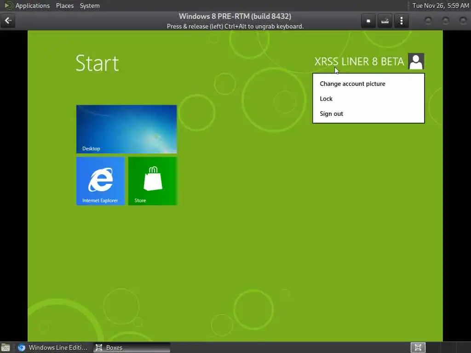This screenshot has width=471, height=353.
Task: Select Sign out from the account menu
Action: [x=331, y=114]
